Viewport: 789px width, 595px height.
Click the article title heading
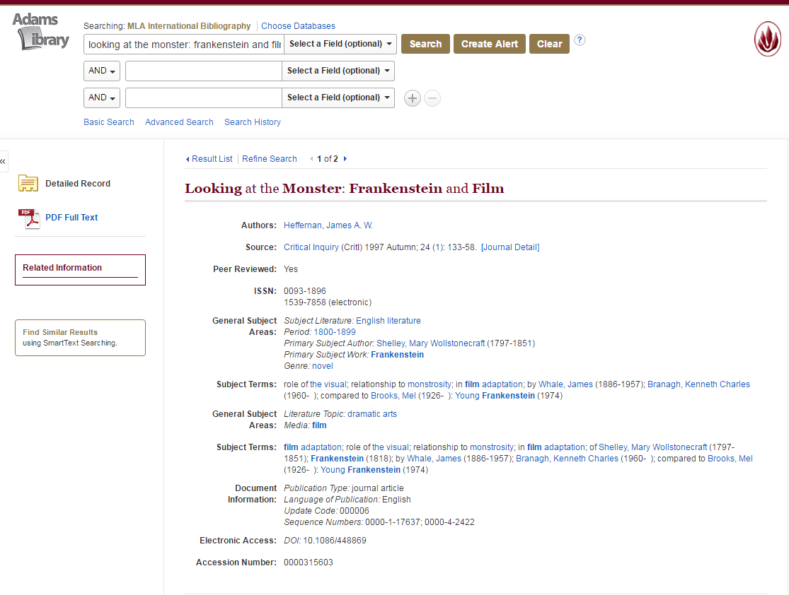[344, 189]
